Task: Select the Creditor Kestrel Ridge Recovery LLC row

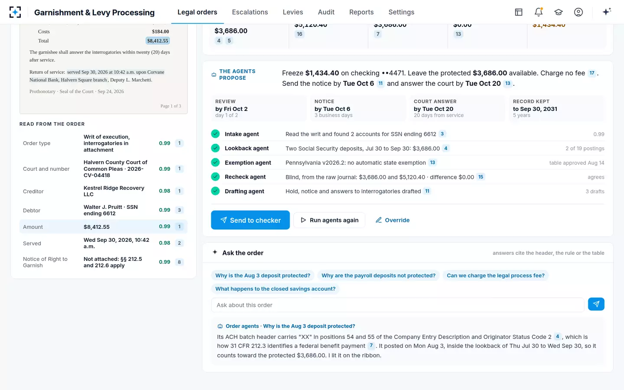Action: pos(104,191)
